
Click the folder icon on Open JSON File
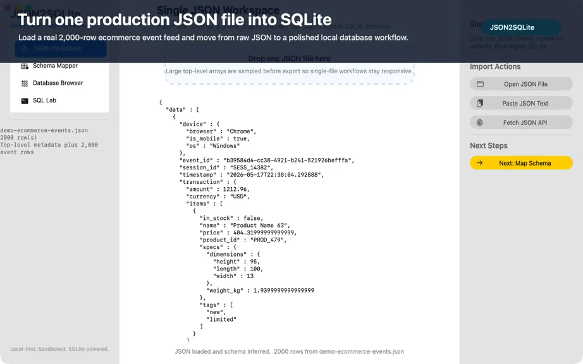pyautogui.click(x=480, y=84)
